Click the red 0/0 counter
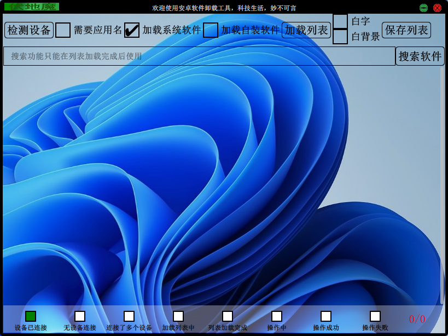 (x=417, y=319)
